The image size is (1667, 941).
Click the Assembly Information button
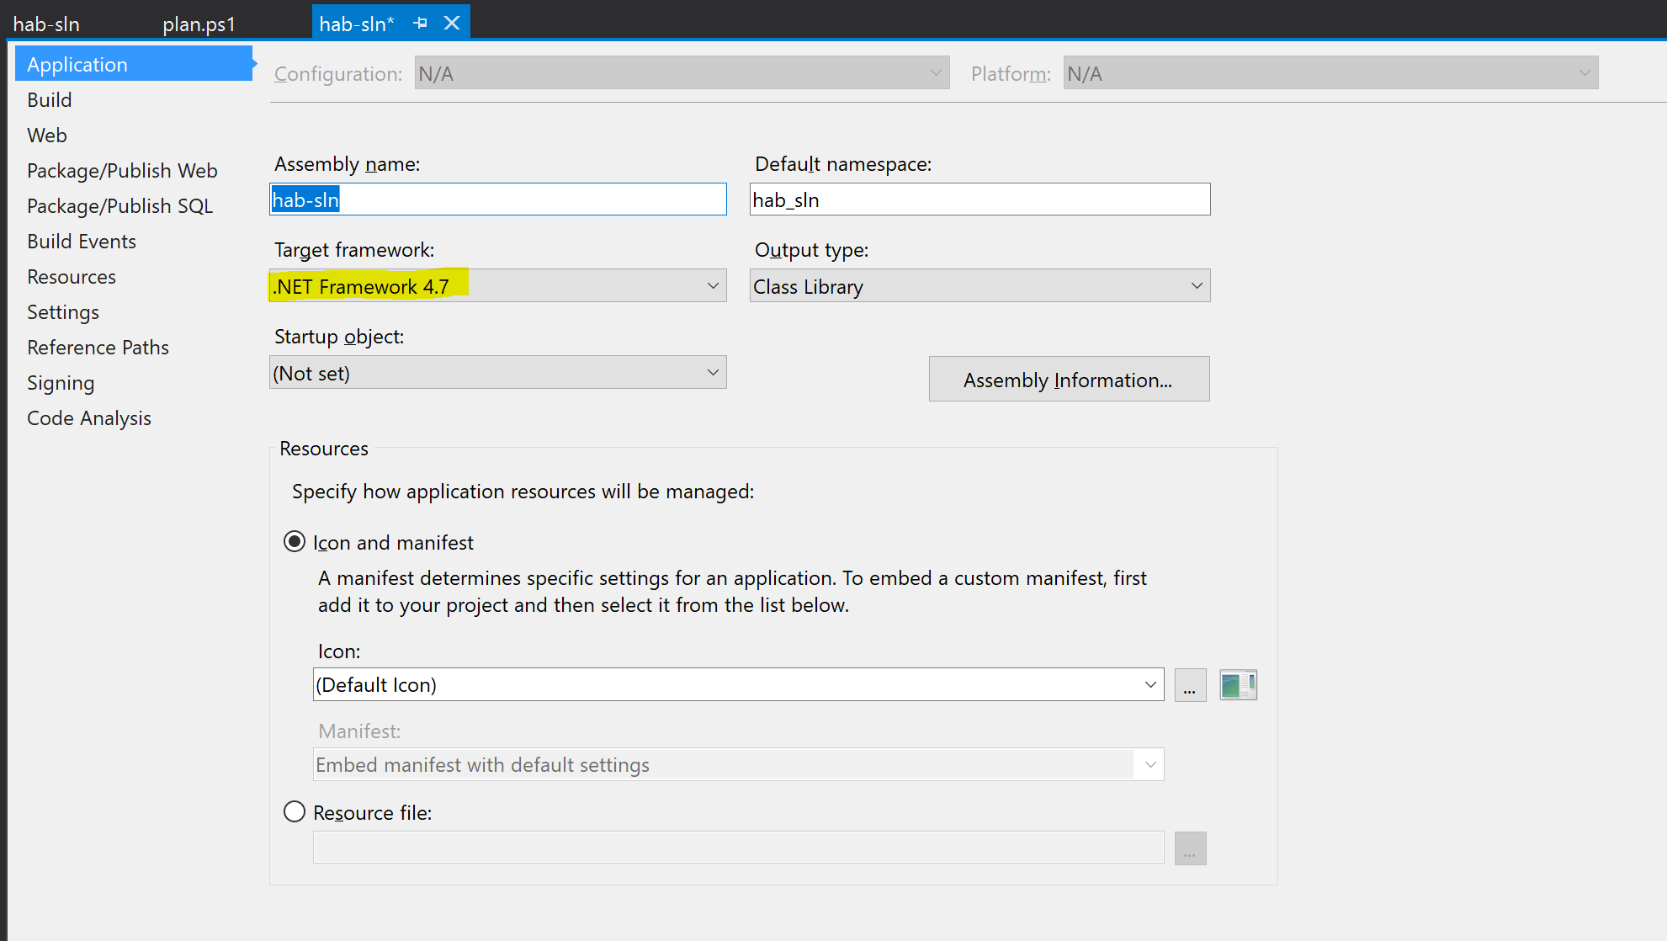pos(1067,380)
